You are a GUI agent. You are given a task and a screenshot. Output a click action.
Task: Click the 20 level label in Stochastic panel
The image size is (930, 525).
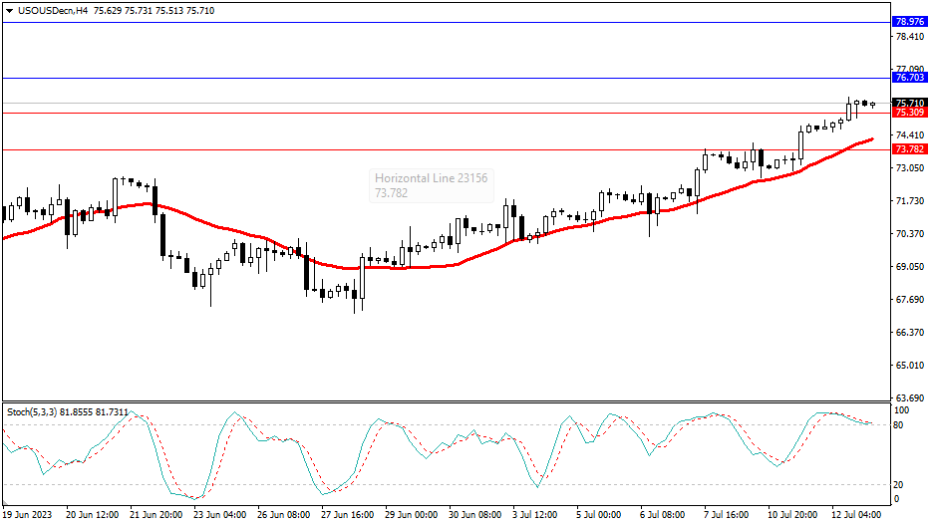tap(900, 484)
